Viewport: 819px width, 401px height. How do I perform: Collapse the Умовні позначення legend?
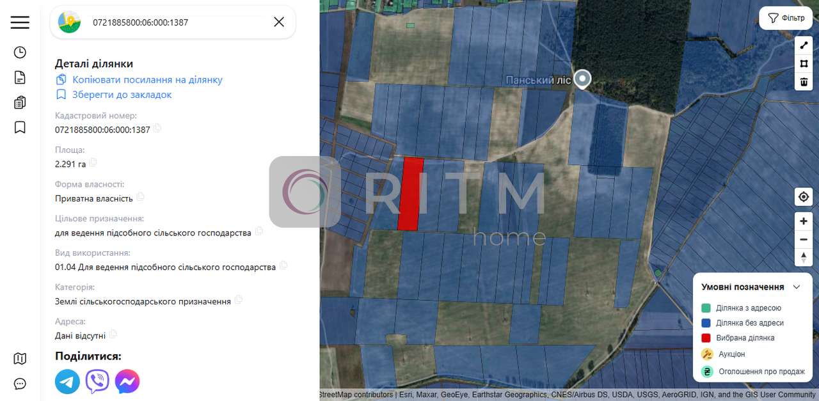coord(797,287)
